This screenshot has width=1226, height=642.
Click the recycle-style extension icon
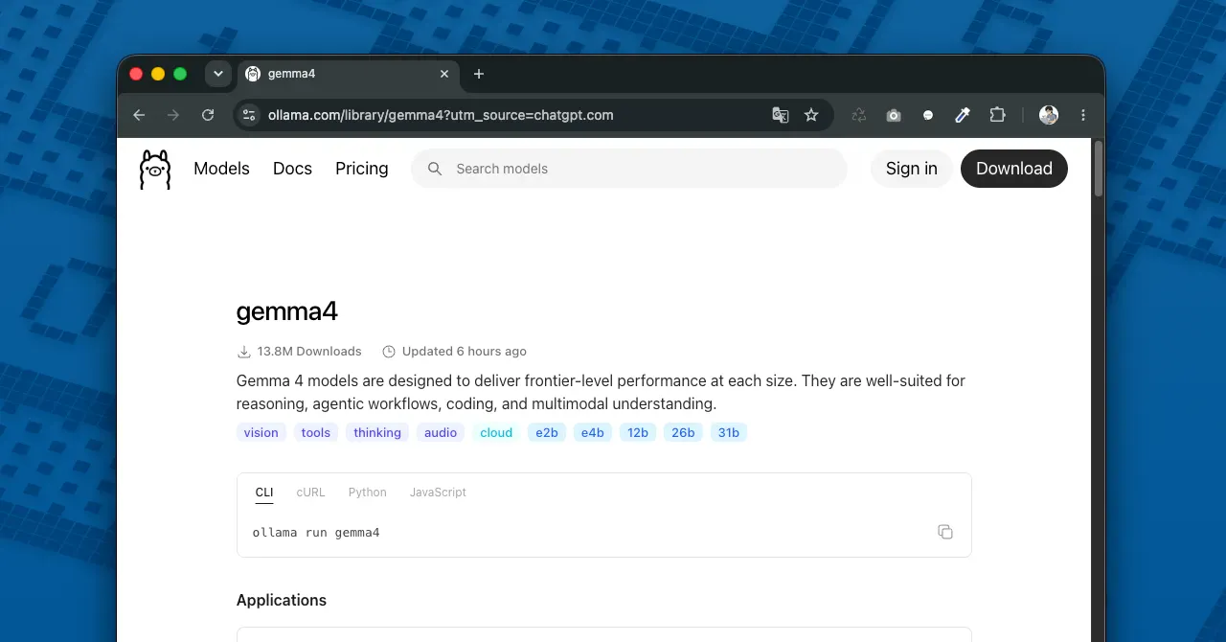click(859, 115)
